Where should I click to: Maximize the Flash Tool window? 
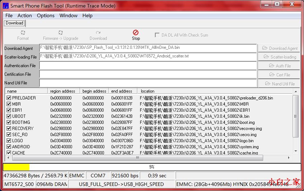click(x=277, y=4)
